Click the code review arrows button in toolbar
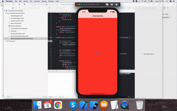The height and width of the screenshot is (111, 177). coord(153,4)
